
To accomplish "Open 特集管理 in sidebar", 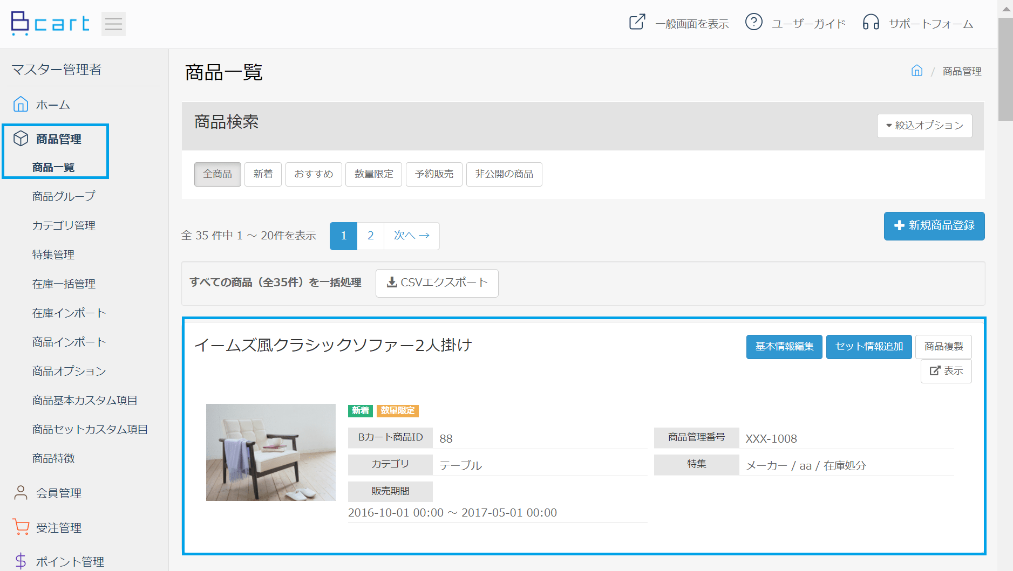I will click(x=53, y=254).
